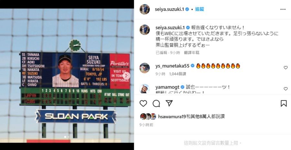291x150 pixels.
Task: Show 1,044 likes on the comment
Action: tap(178, 74)
